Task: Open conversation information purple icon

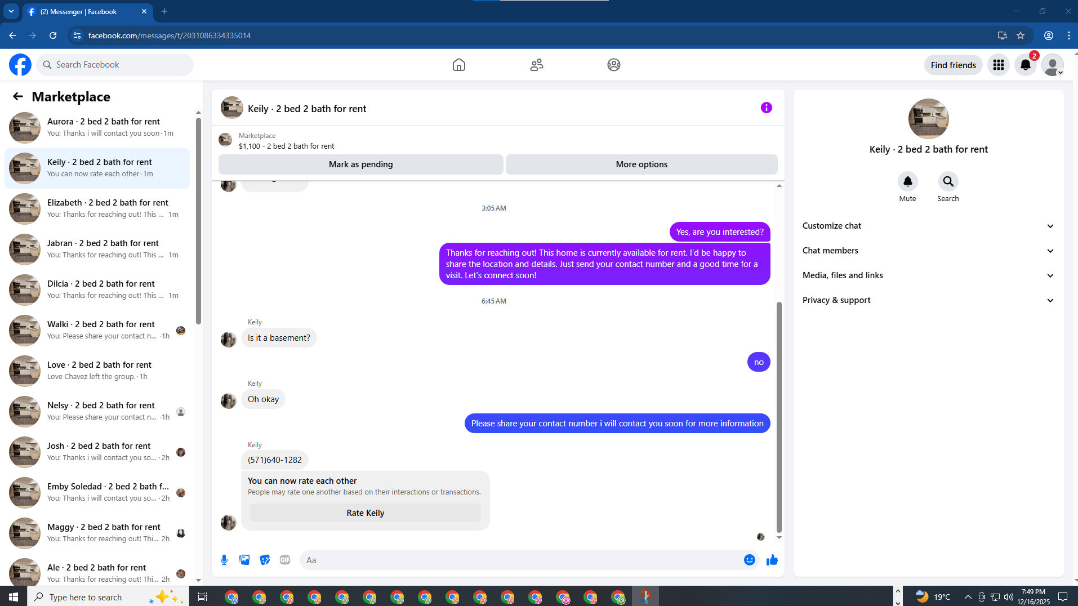Action: pos(767,108)
